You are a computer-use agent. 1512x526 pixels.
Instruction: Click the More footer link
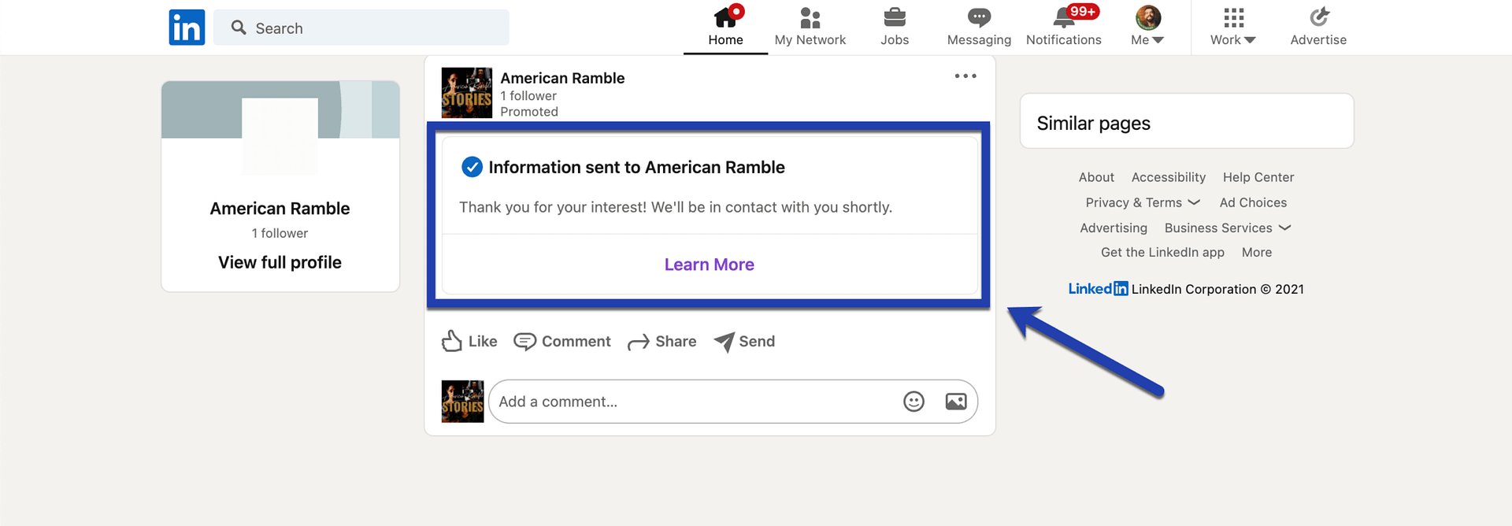tap(1257, 252)
